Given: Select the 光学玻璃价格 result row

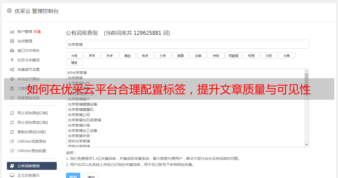Looking at the screenshot, I should pyautogui.click(x=185, y=125).
